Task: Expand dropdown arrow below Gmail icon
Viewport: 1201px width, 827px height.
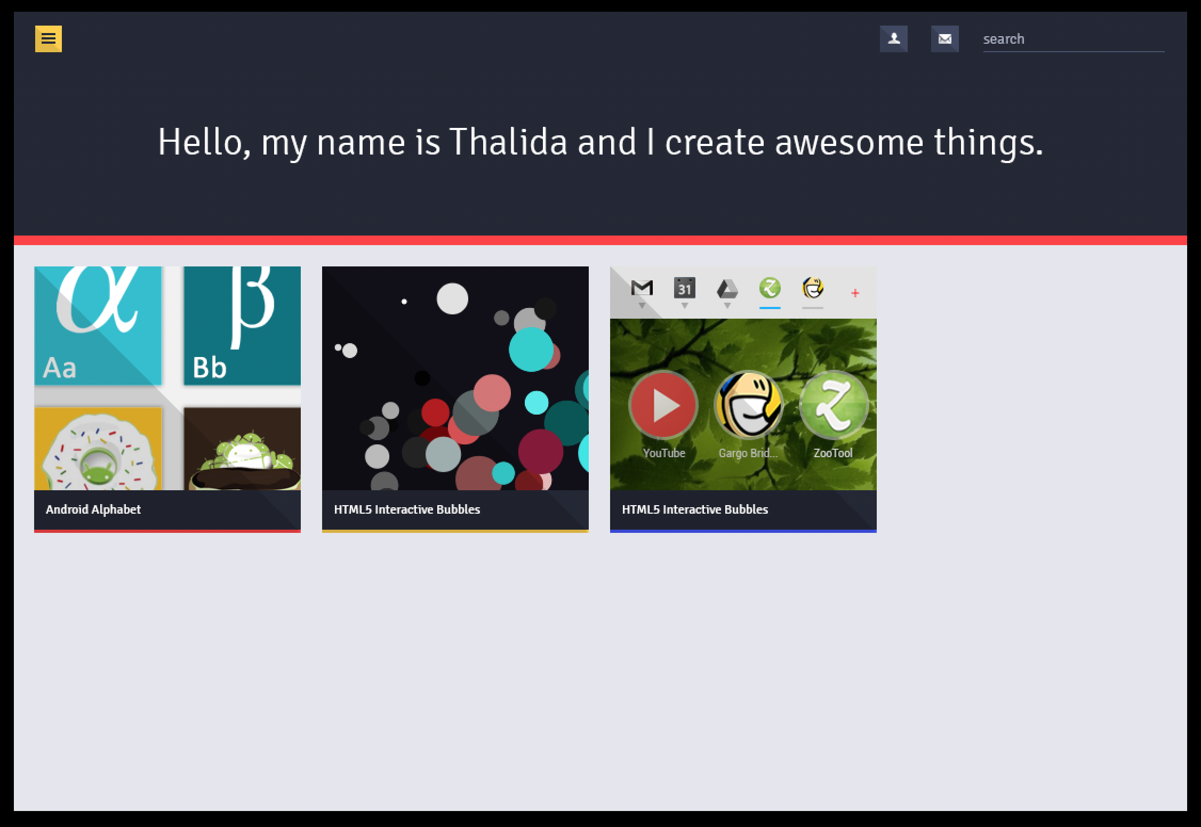Action: click(642, 306)
